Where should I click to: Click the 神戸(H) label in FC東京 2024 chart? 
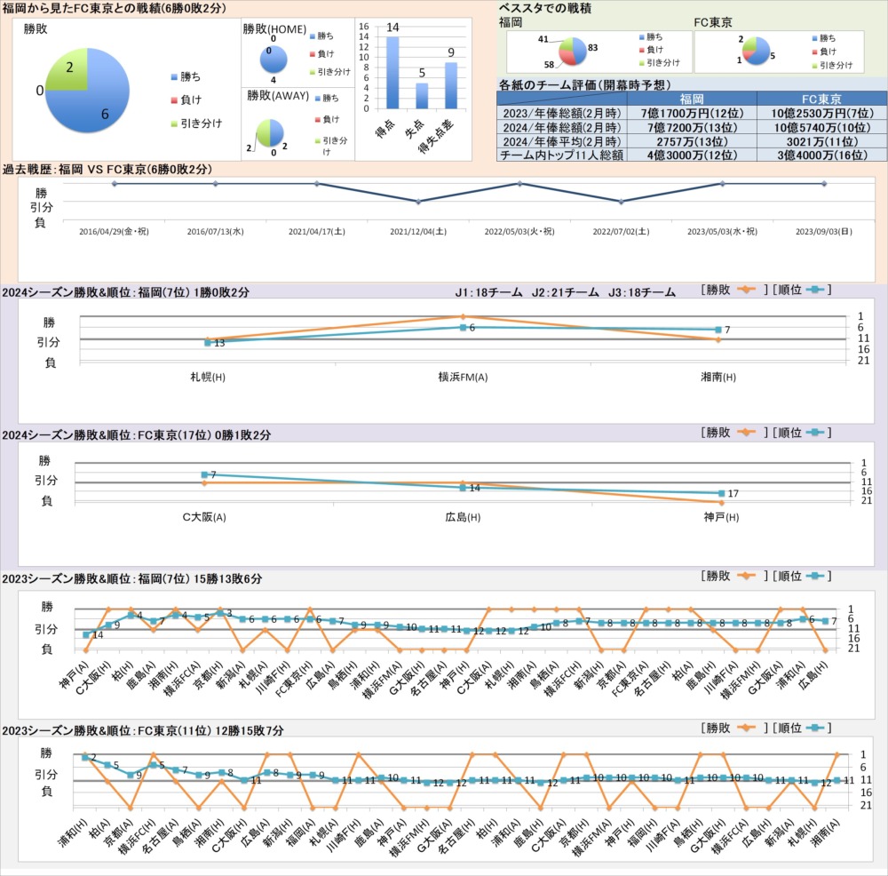(721, 517)
